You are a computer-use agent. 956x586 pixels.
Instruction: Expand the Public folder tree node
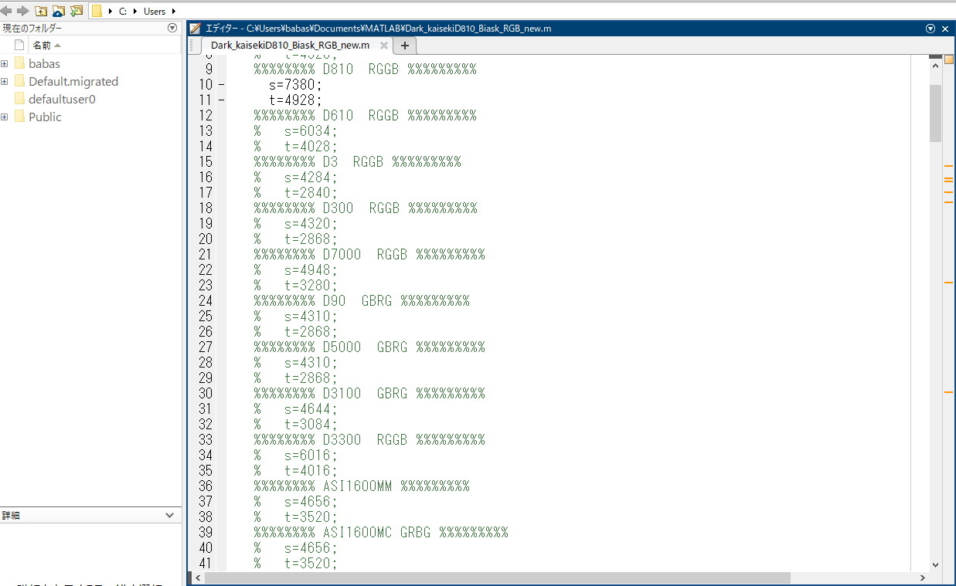[5, 117]
